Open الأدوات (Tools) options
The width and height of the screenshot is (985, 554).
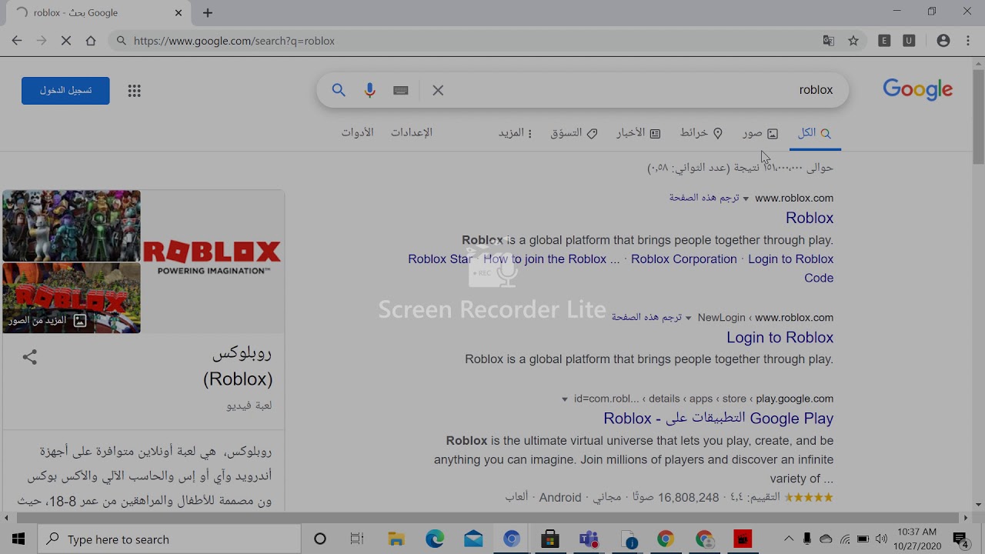[357, 132]
